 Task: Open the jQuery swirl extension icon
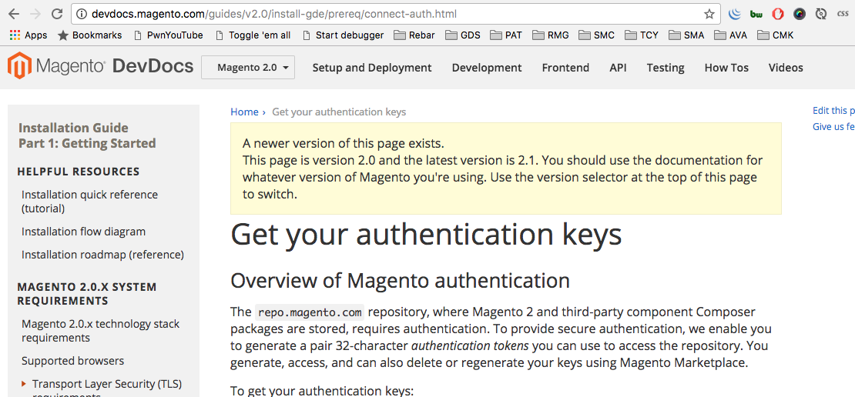tap(735, 14)
